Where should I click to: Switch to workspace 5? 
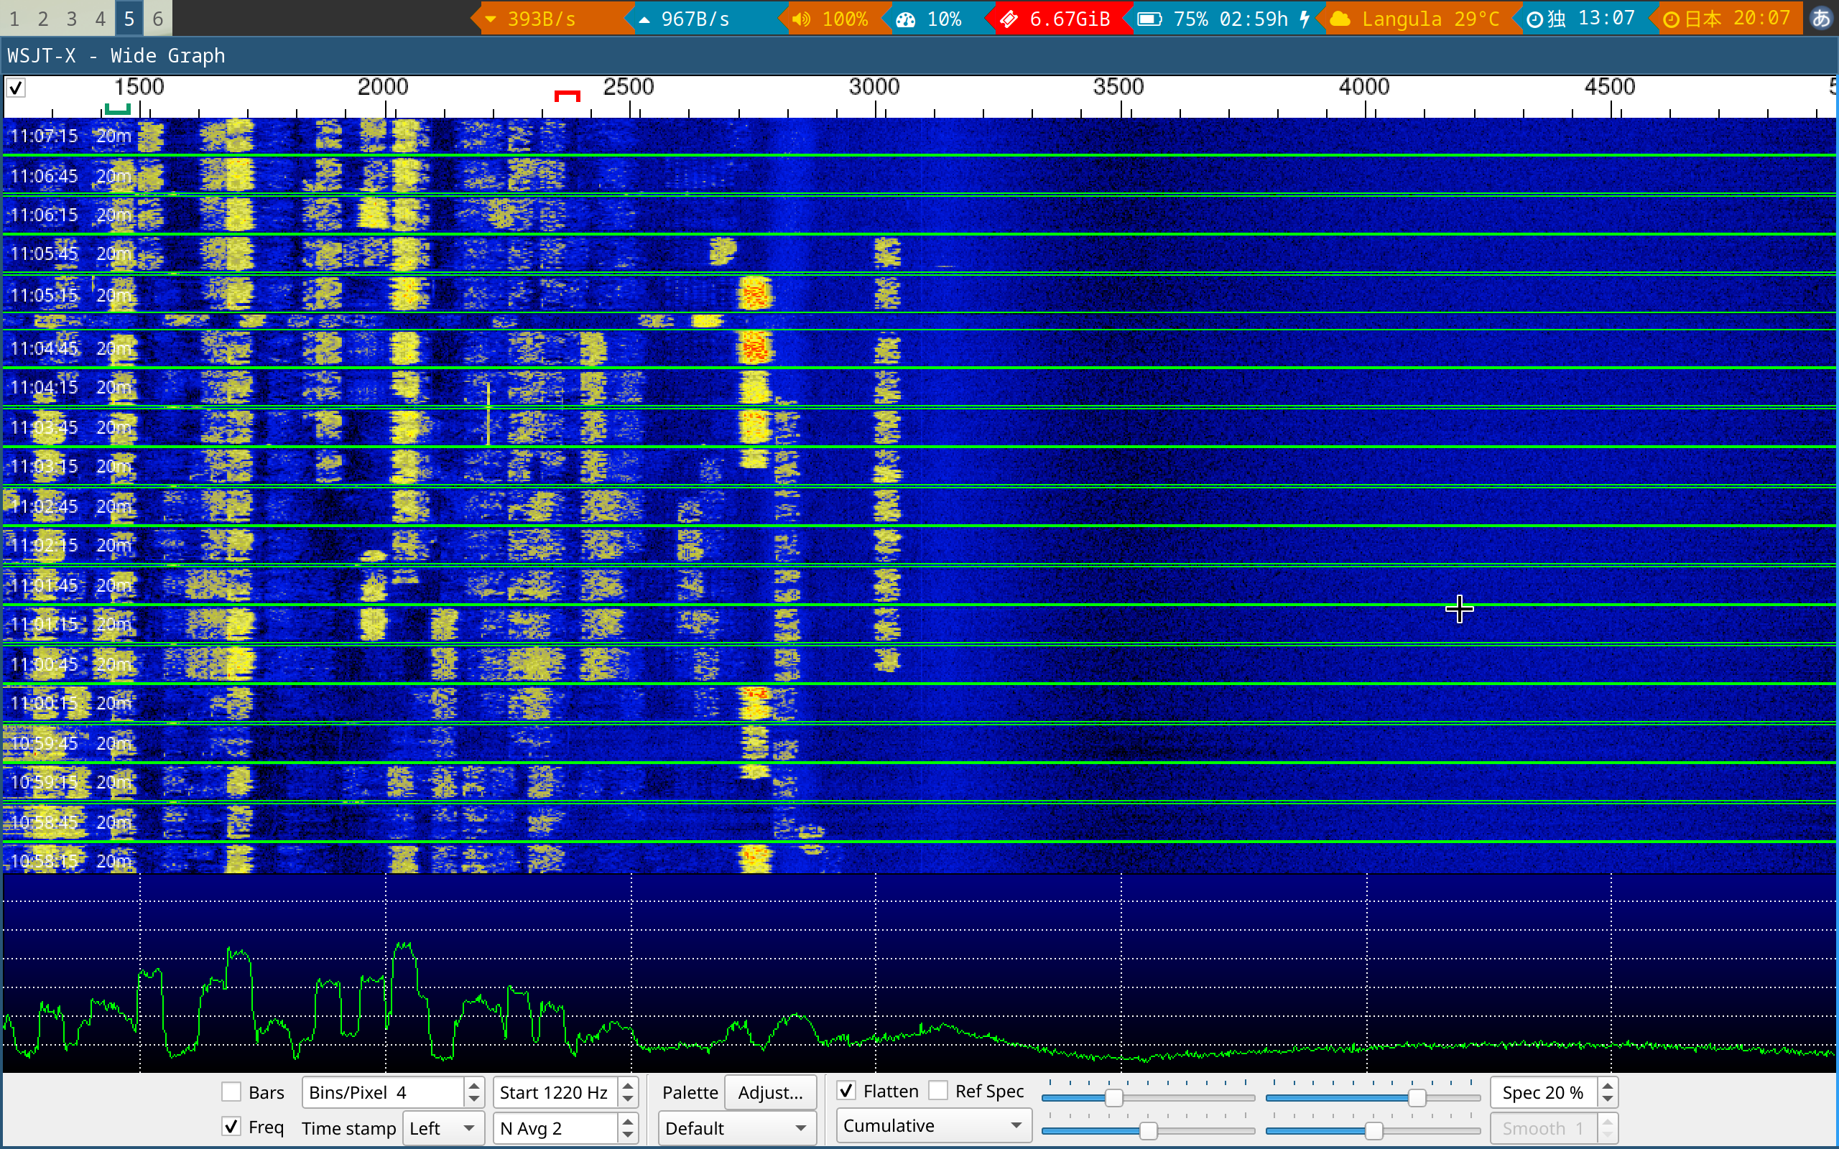click(129, 18)
